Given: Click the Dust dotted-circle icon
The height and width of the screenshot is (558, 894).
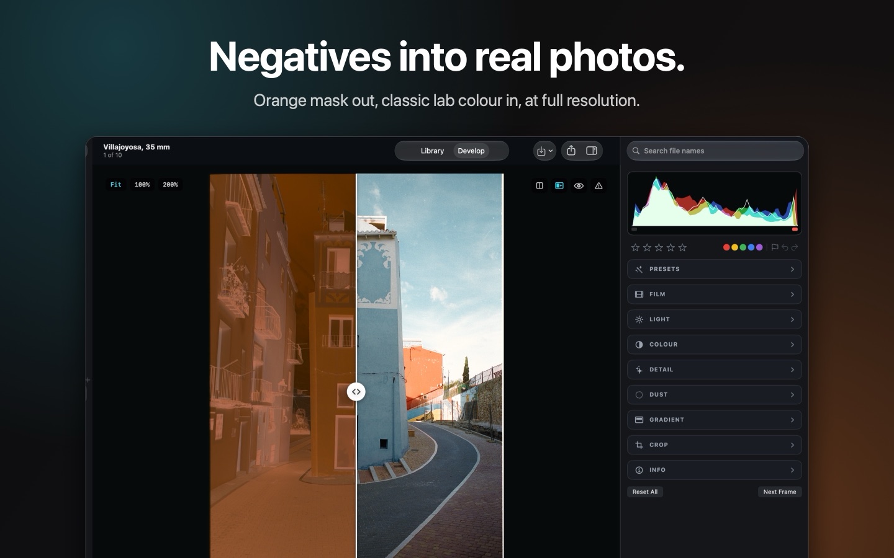Looking at the screenshot, I should (x=639, y=395).
